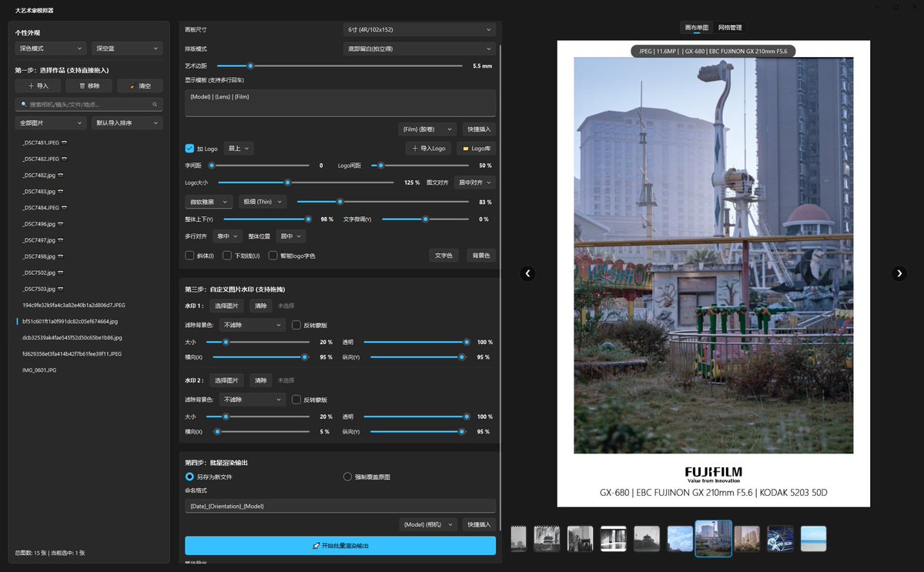Image resolution: width=924 pixels, height=572 pixels.
Task: Click the camera icon beside _DSC7498.jpg
Action: coord(59,256)
